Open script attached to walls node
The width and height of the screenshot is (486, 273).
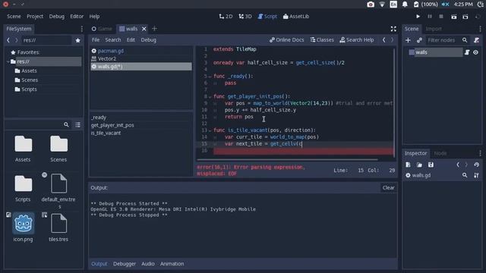[x=467, y=52]
